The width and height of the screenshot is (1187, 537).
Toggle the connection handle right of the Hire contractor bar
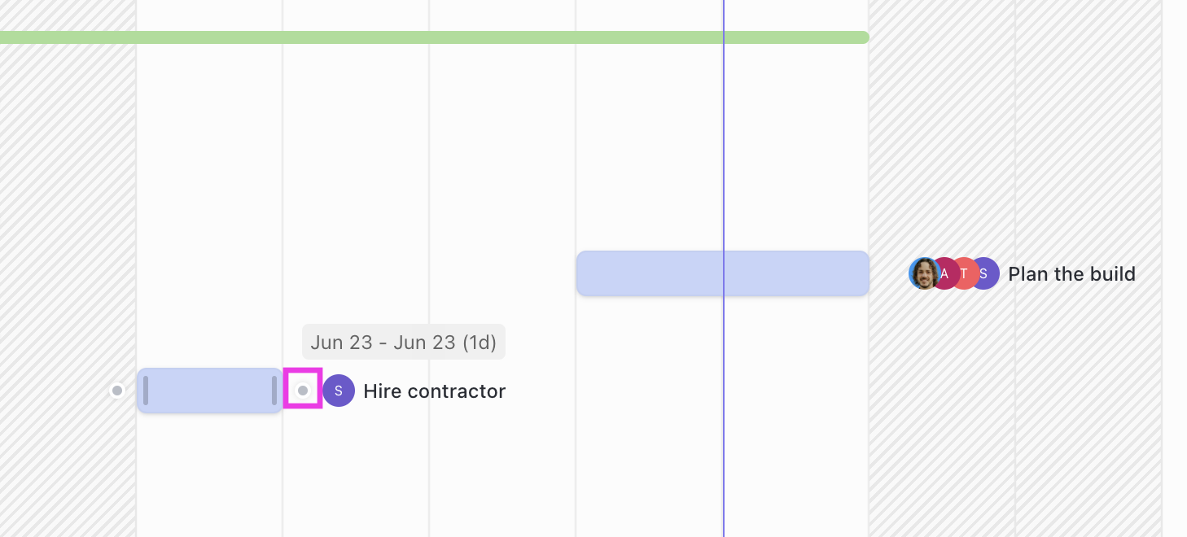pyautogui.click(x=302, y=390)
